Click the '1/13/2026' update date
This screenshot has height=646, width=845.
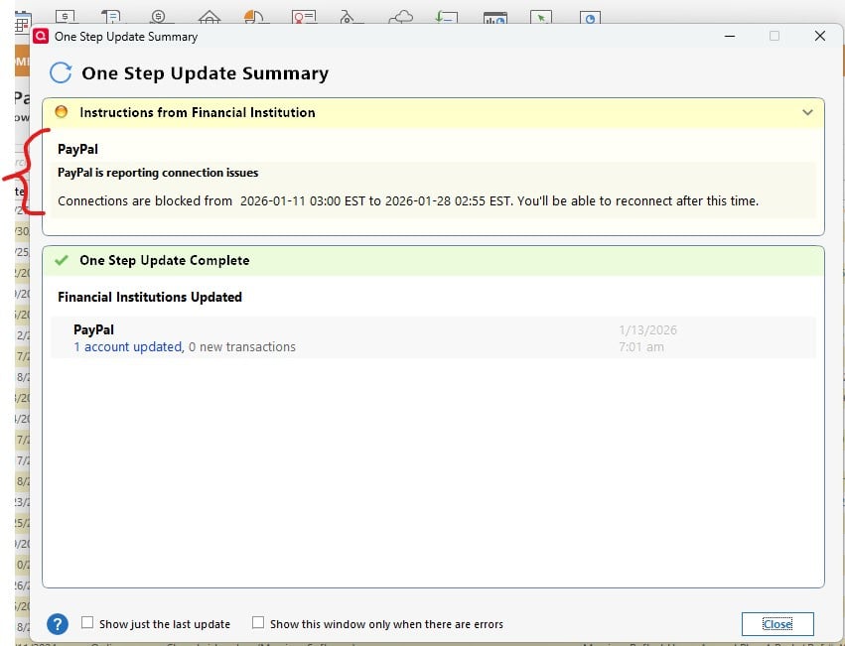pyautogui.click(x=647, y=330)
